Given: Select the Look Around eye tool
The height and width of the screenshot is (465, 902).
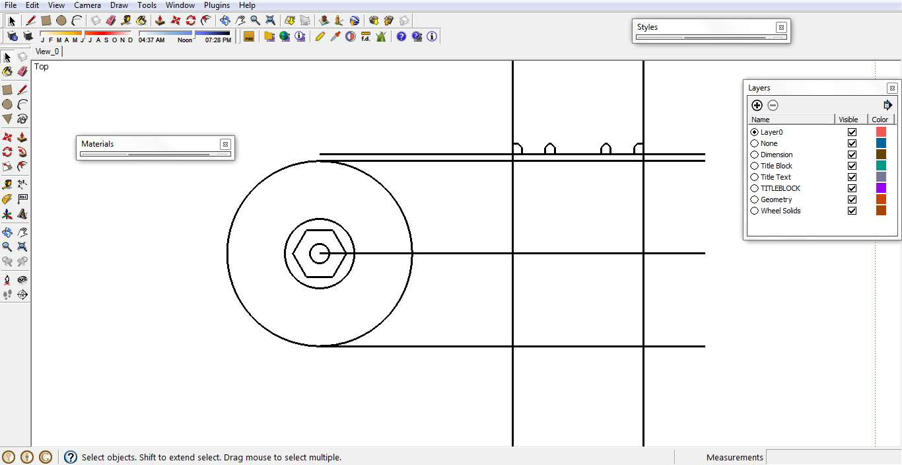Looking at the screenshot, I should [x=22, y=280].
